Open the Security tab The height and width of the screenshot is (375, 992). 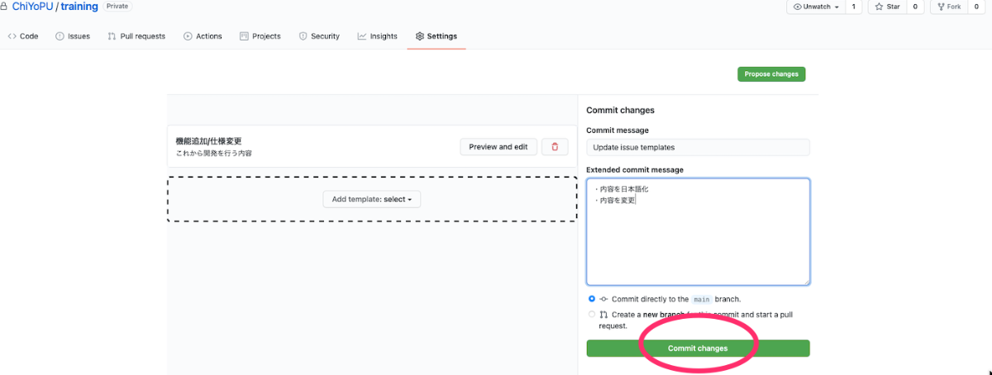coord(319,36)
